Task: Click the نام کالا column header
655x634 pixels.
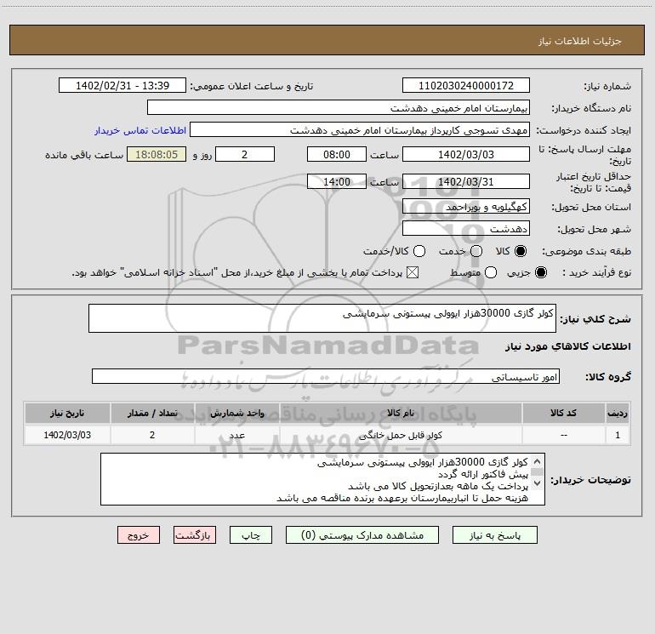Action: point(401,413)
